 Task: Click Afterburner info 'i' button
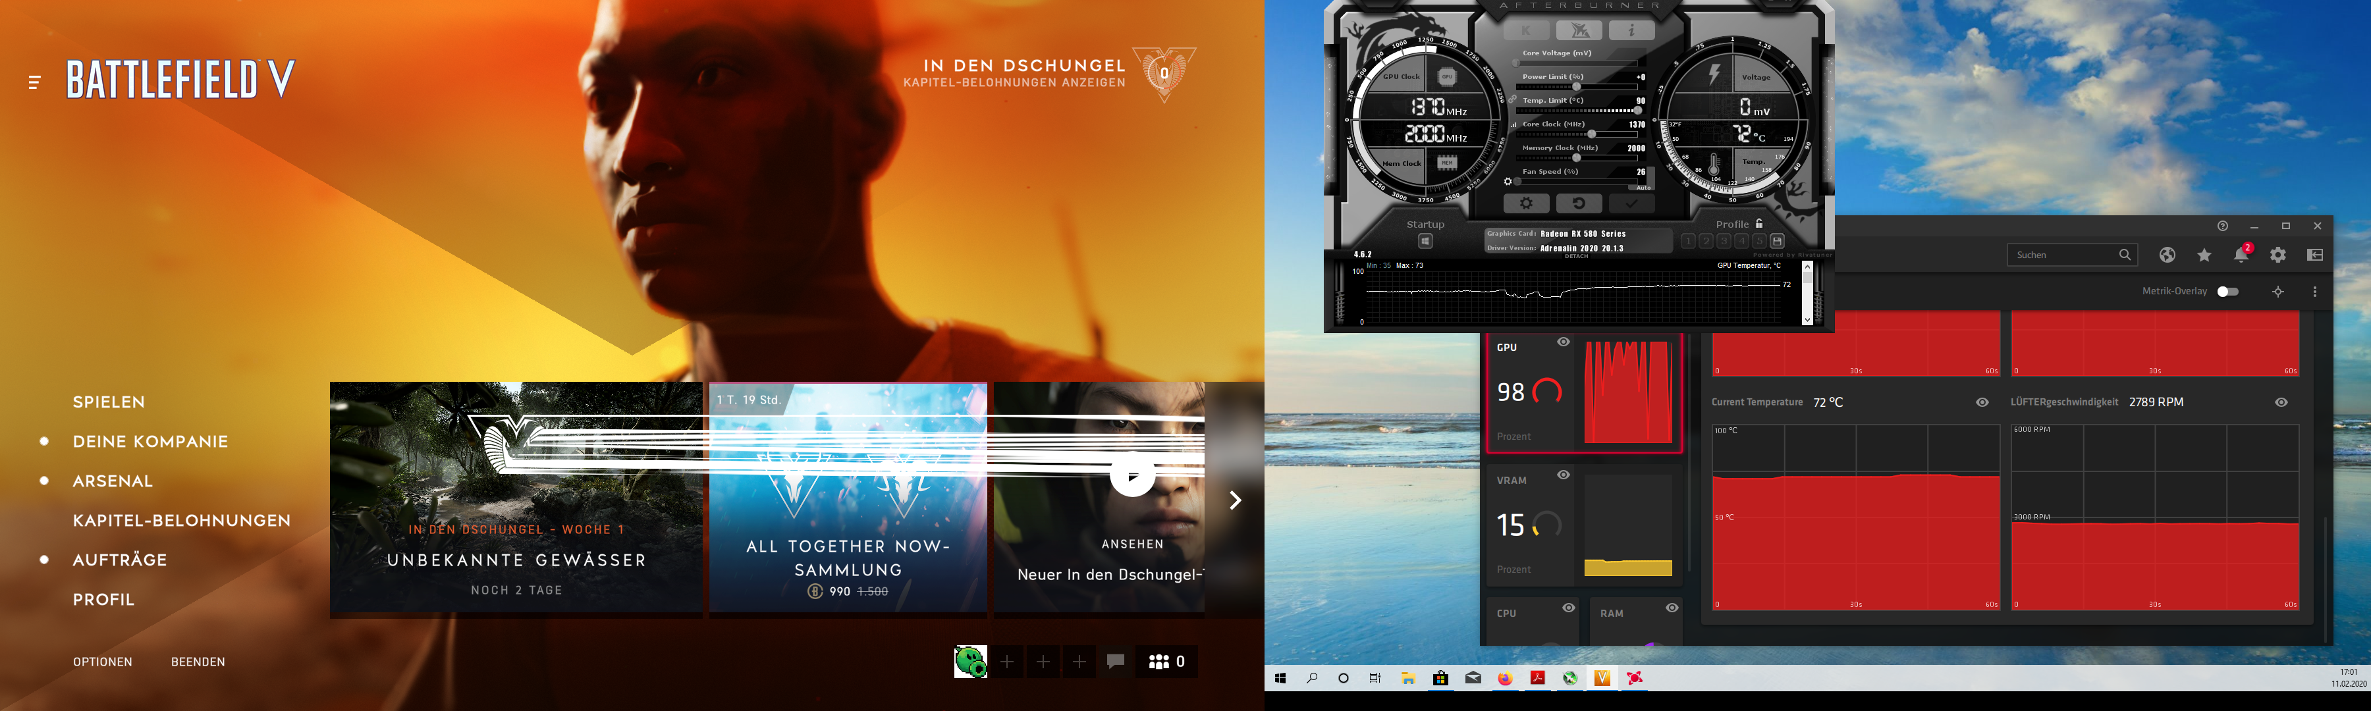click(x=1631, y=30)
